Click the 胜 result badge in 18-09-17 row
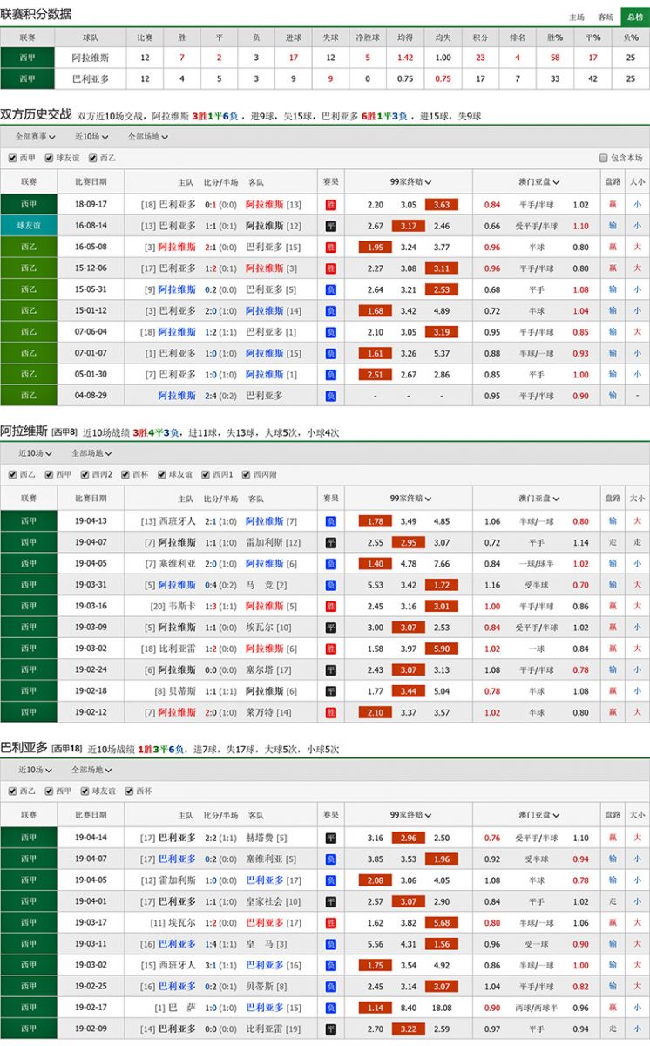Screen dimensions: 650x1046 330,205
